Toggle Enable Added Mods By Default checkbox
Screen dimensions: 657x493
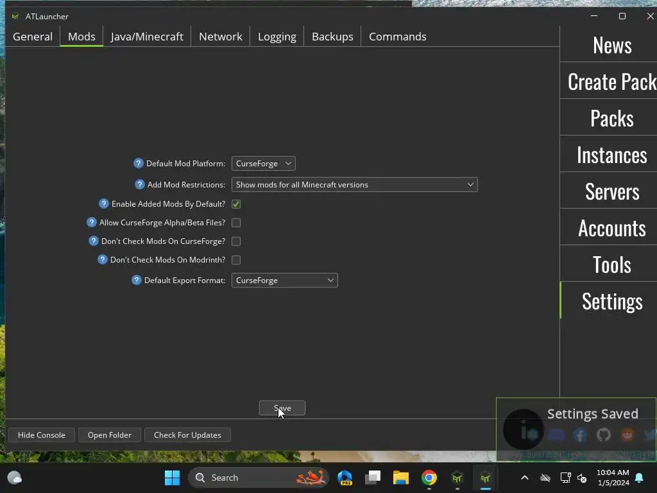(236, 203)
